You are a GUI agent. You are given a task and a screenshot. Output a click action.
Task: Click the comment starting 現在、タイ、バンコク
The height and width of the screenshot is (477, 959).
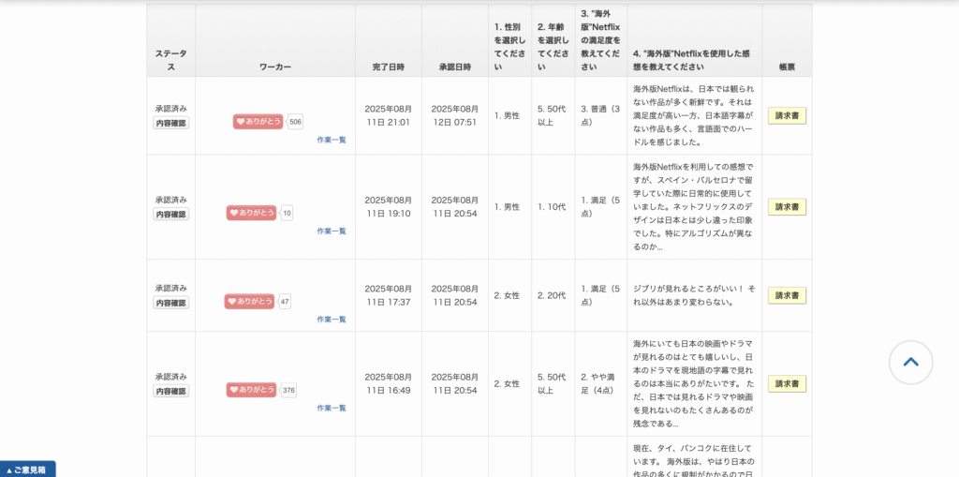694,460
